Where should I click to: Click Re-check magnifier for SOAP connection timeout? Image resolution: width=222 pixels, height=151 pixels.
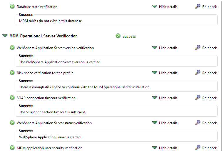point(198,97)
